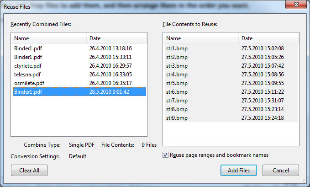Image resolution: width=310 pixels, height=187 pixels.
Task: Pick str4.bmp in the contents list
Action: (x=177, y=75)
